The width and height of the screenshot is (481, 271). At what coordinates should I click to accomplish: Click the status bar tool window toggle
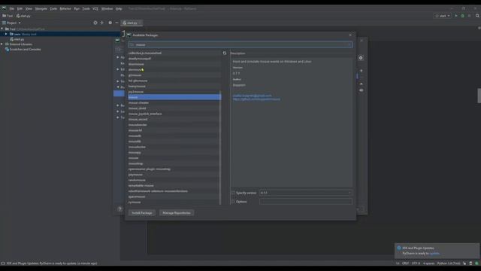3,263
